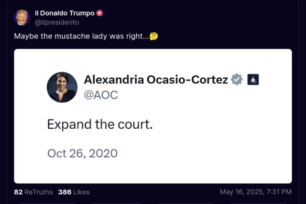Select the post text about the mustache lady

point(81,36)
